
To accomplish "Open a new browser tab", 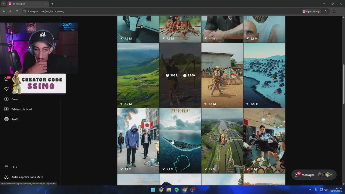I will click(x=52, y=4).
